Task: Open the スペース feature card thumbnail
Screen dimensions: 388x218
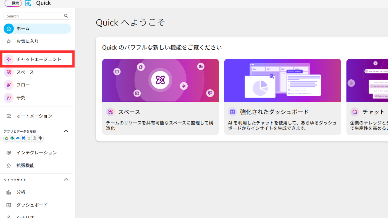Action: pos(160,80)
